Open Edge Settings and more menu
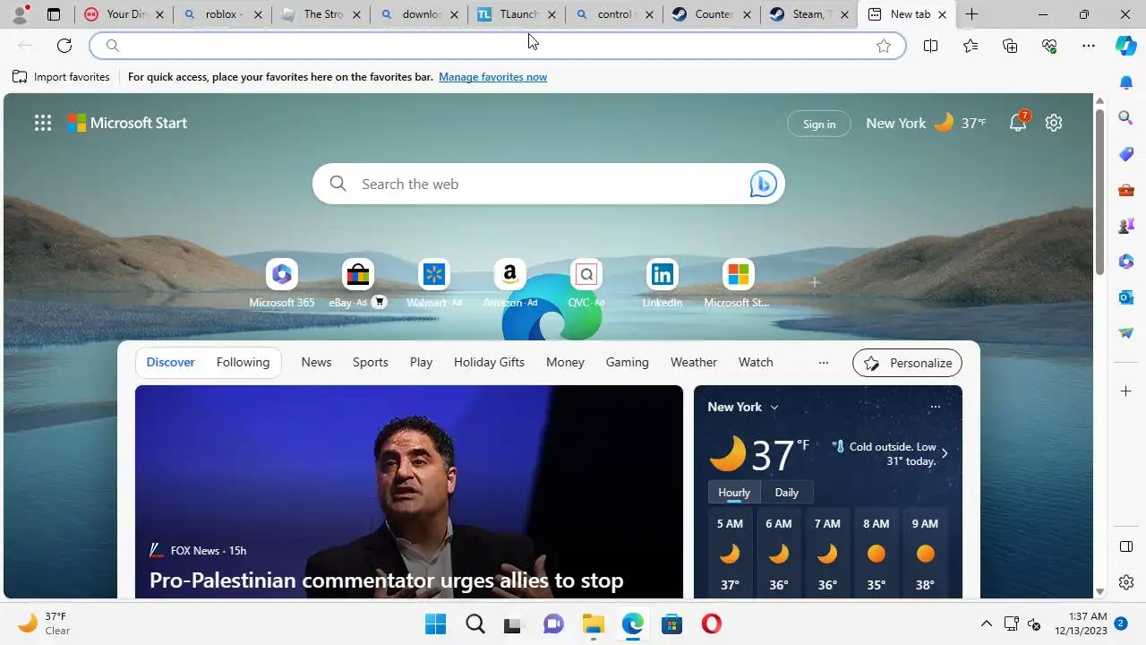The width and height of the screenshot is (1146, 645). (x=1089, y=46)
